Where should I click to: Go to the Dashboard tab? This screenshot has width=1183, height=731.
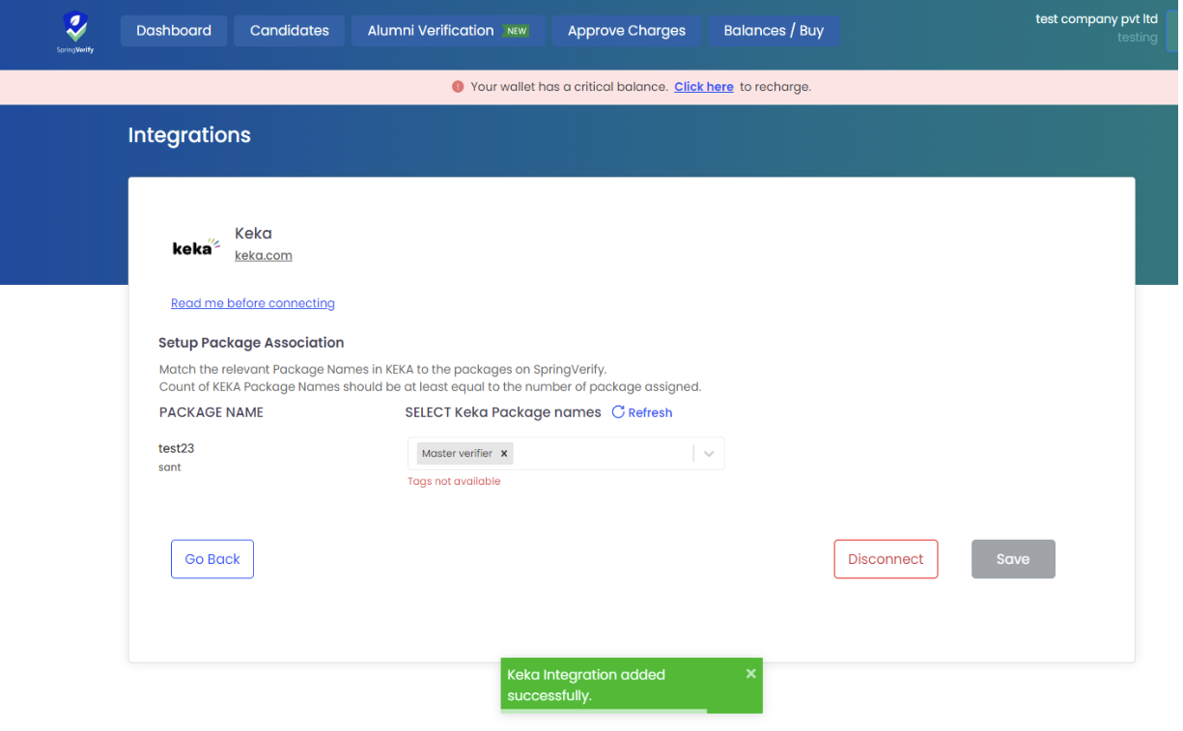[x=174, y=31]
